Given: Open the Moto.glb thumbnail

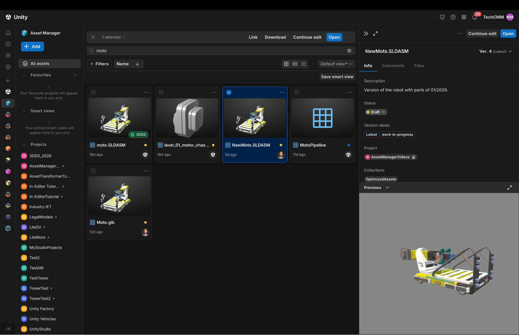Looking at the screenshot, I should coord(119,196).
